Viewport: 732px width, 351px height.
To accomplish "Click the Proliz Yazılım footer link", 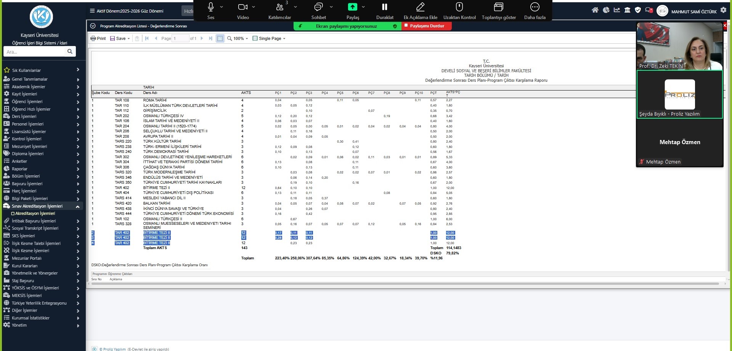I will [114, 349].
